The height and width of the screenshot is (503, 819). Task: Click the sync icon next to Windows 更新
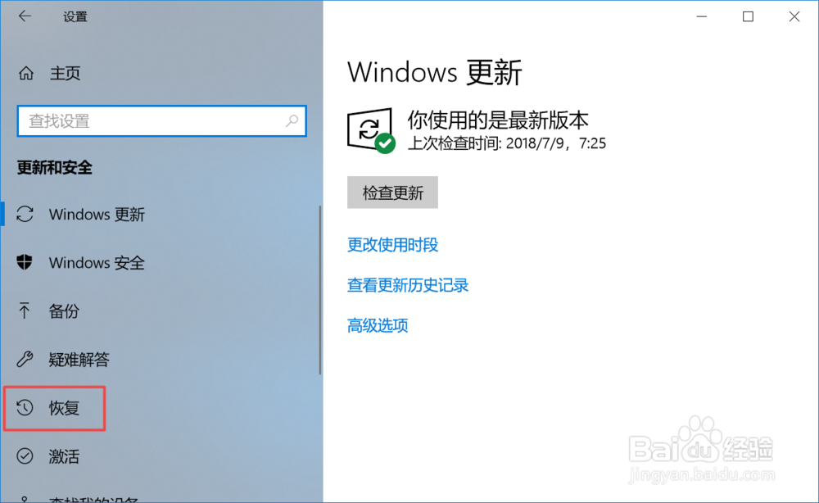point(25,214)
